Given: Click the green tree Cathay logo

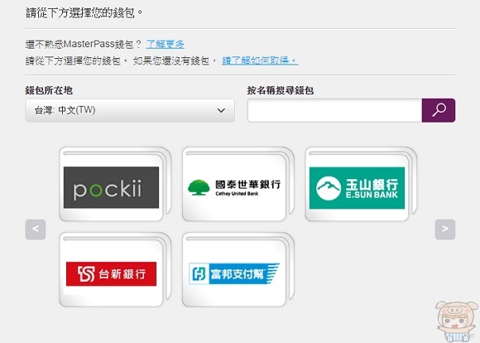Looking at the screenshot, I should click(199, 187).
